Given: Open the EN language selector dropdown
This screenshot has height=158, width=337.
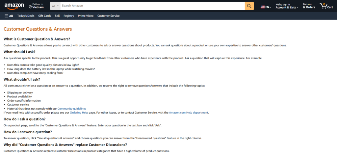Looking at the screenshot, I should [x=268, y=7].
